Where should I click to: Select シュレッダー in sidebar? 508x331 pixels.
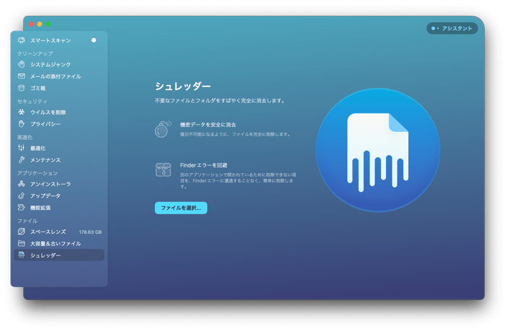(59, 255)
